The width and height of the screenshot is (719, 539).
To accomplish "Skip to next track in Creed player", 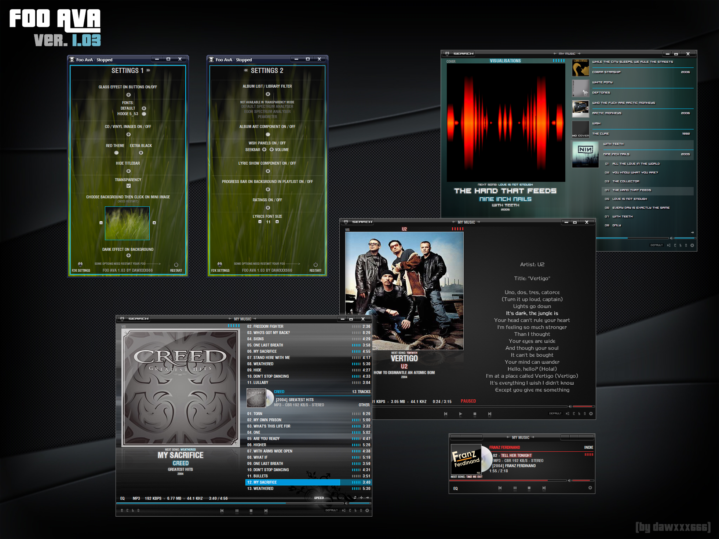I will point(266,510).
